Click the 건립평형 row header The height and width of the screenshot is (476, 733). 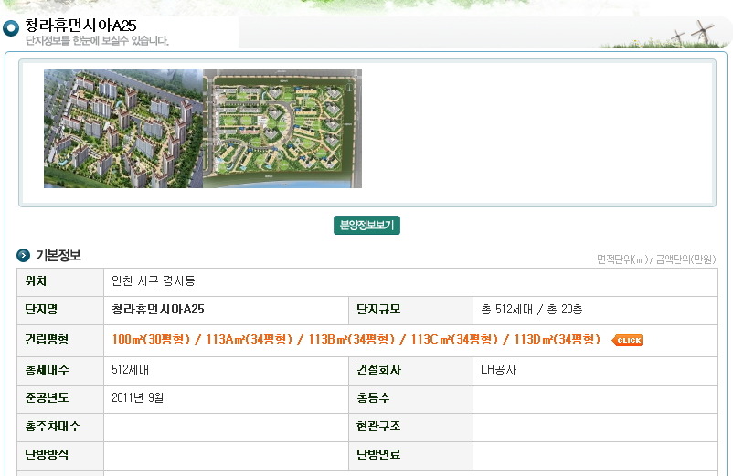[x=60, y=341]
